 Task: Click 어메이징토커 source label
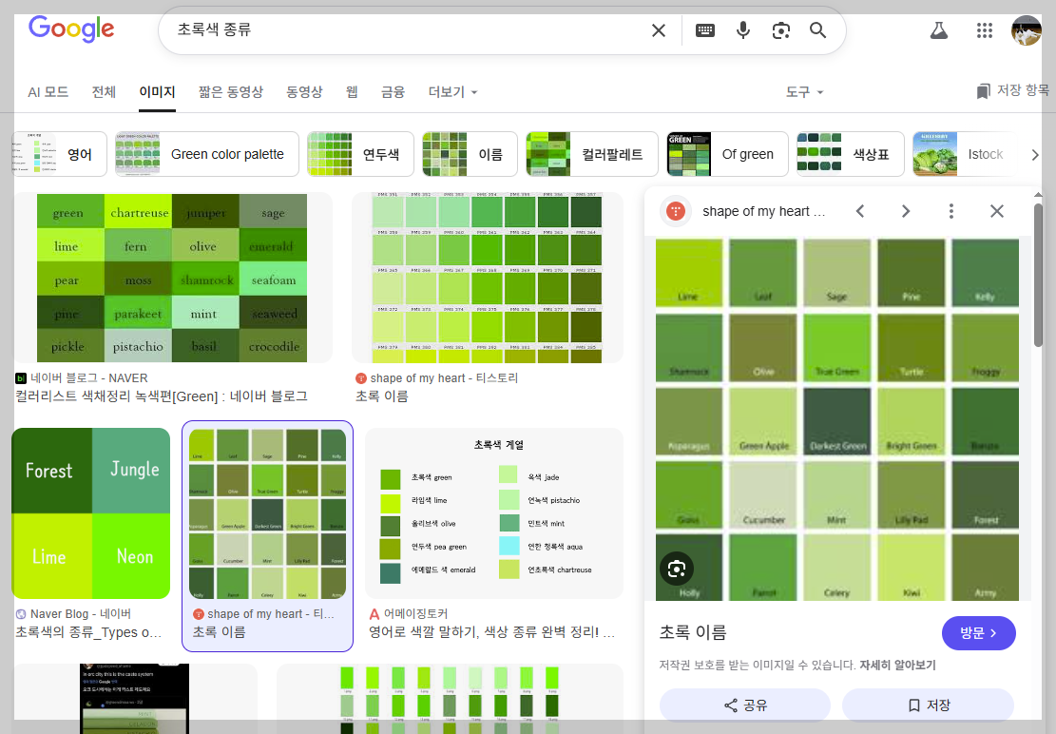[x=415, y=614]
